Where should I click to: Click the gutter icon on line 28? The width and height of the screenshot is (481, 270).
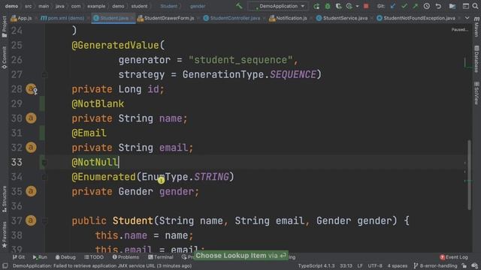click(x=32, y=89)
